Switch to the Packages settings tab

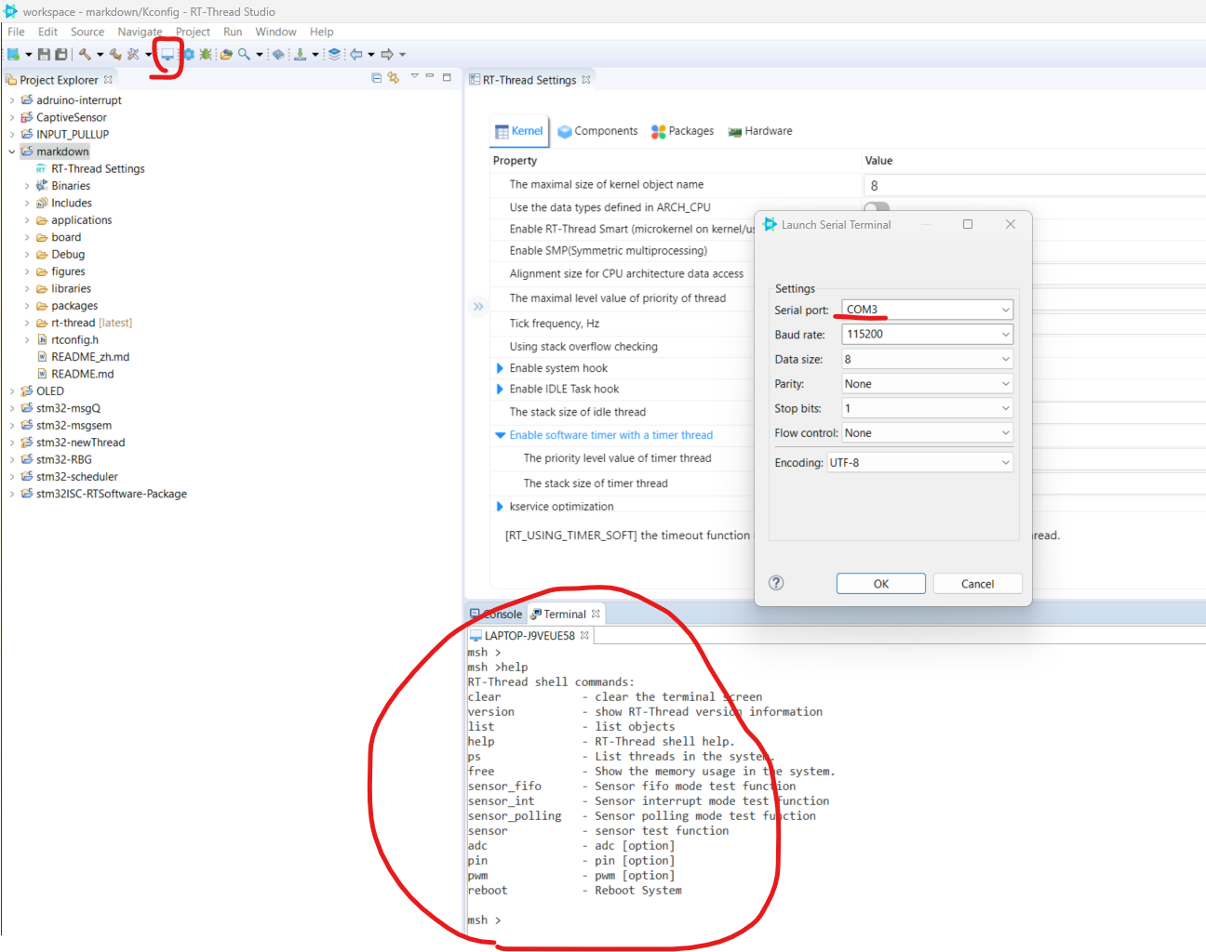(683, 131)
